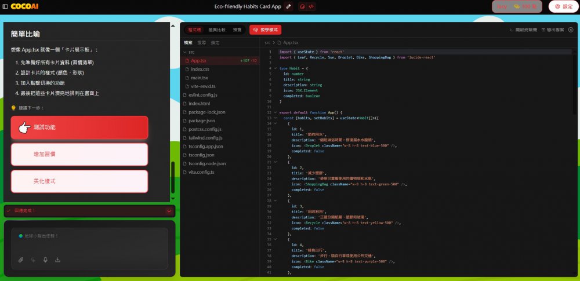Viewport: 580px width, 281px height.
Task: Click the 測試功能 suggestion button
Action: [x=79, y=127]
